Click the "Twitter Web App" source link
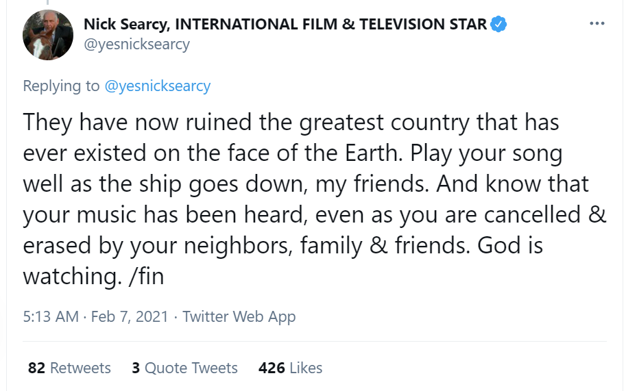 (239, 316)
